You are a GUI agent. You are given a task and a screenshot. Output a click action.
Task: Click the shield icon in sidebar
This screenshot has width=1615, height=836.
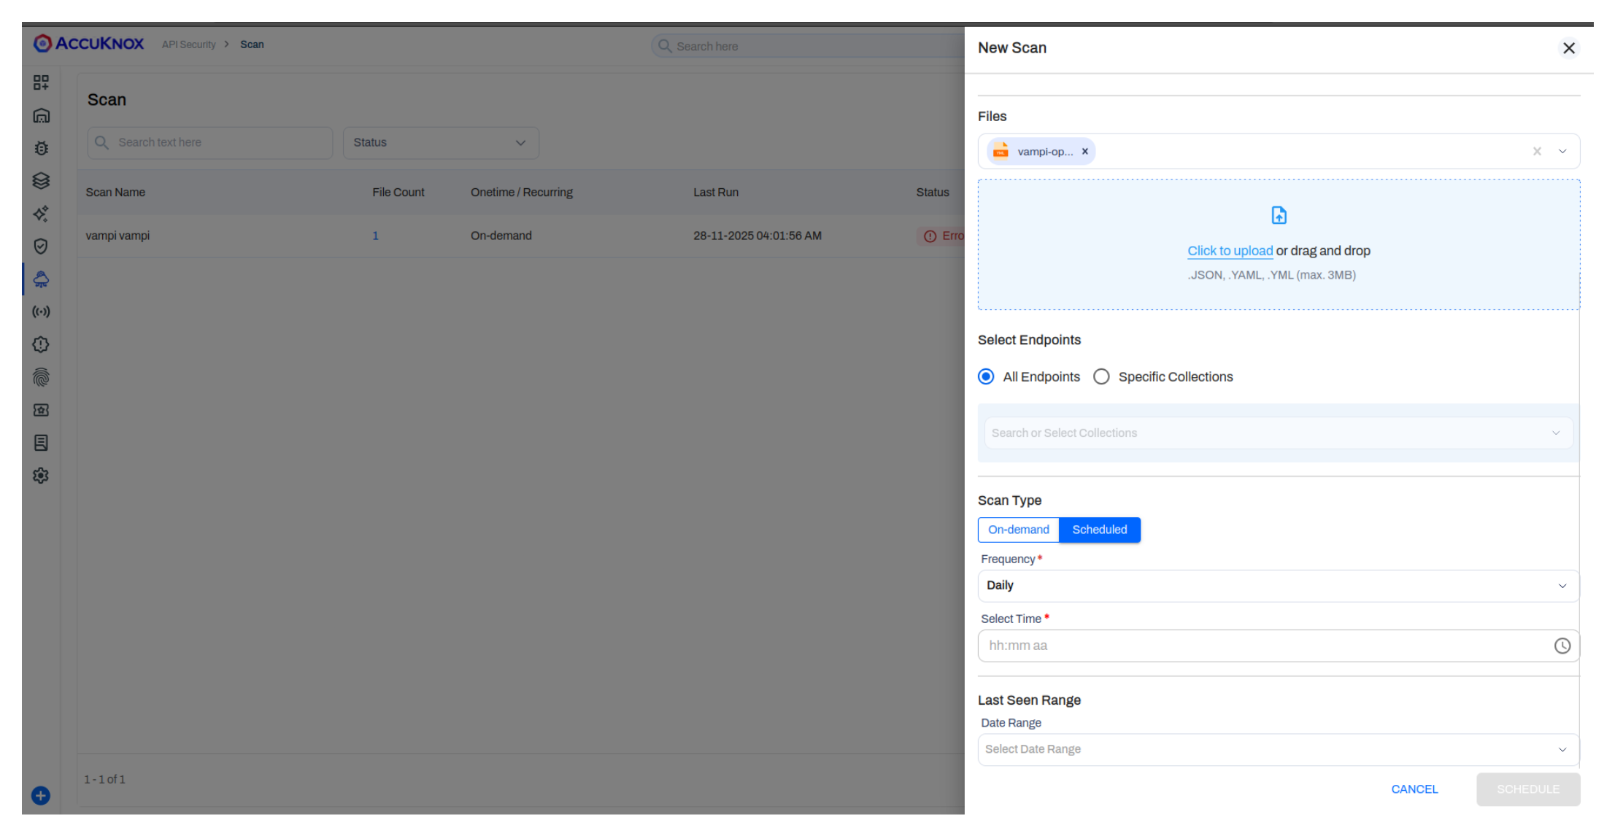41,247
